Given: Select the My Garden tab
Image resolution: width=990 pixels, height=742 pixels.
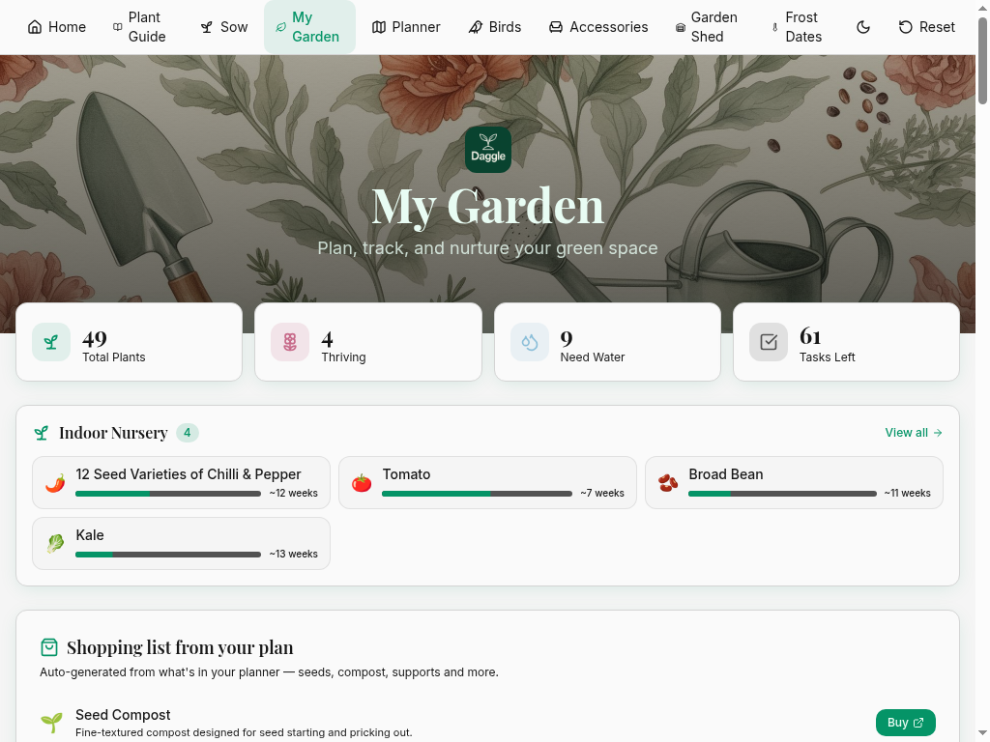Looking at the screenshot, I should [x=309, y=27].
